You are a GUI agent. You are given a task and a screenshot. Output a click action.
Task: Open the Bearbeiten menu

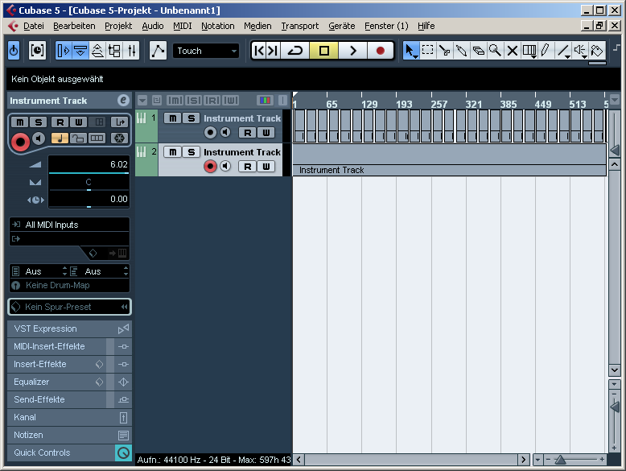[74, 26]
